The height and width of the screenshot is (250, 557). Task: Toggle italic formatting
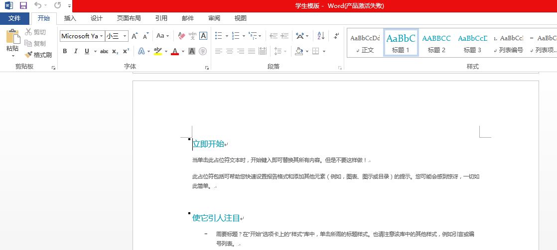(x=76, y=51)
